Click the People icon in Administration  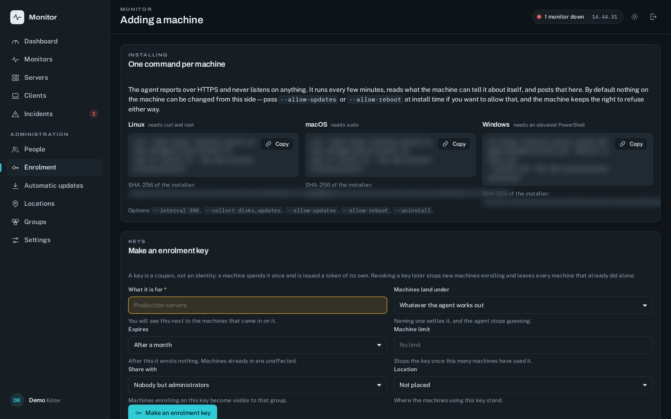point(15,149)
